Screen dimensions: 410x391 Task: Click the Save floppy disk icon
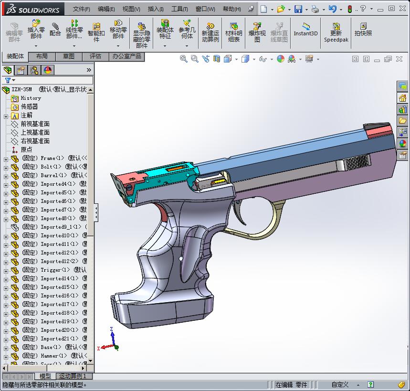coord(298,9)
